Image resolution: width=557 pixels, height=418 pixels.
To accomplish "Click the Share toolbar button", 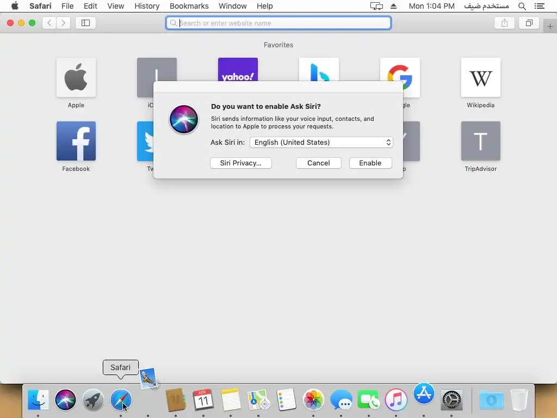I will pyautogui.click(x=504, y=23).
